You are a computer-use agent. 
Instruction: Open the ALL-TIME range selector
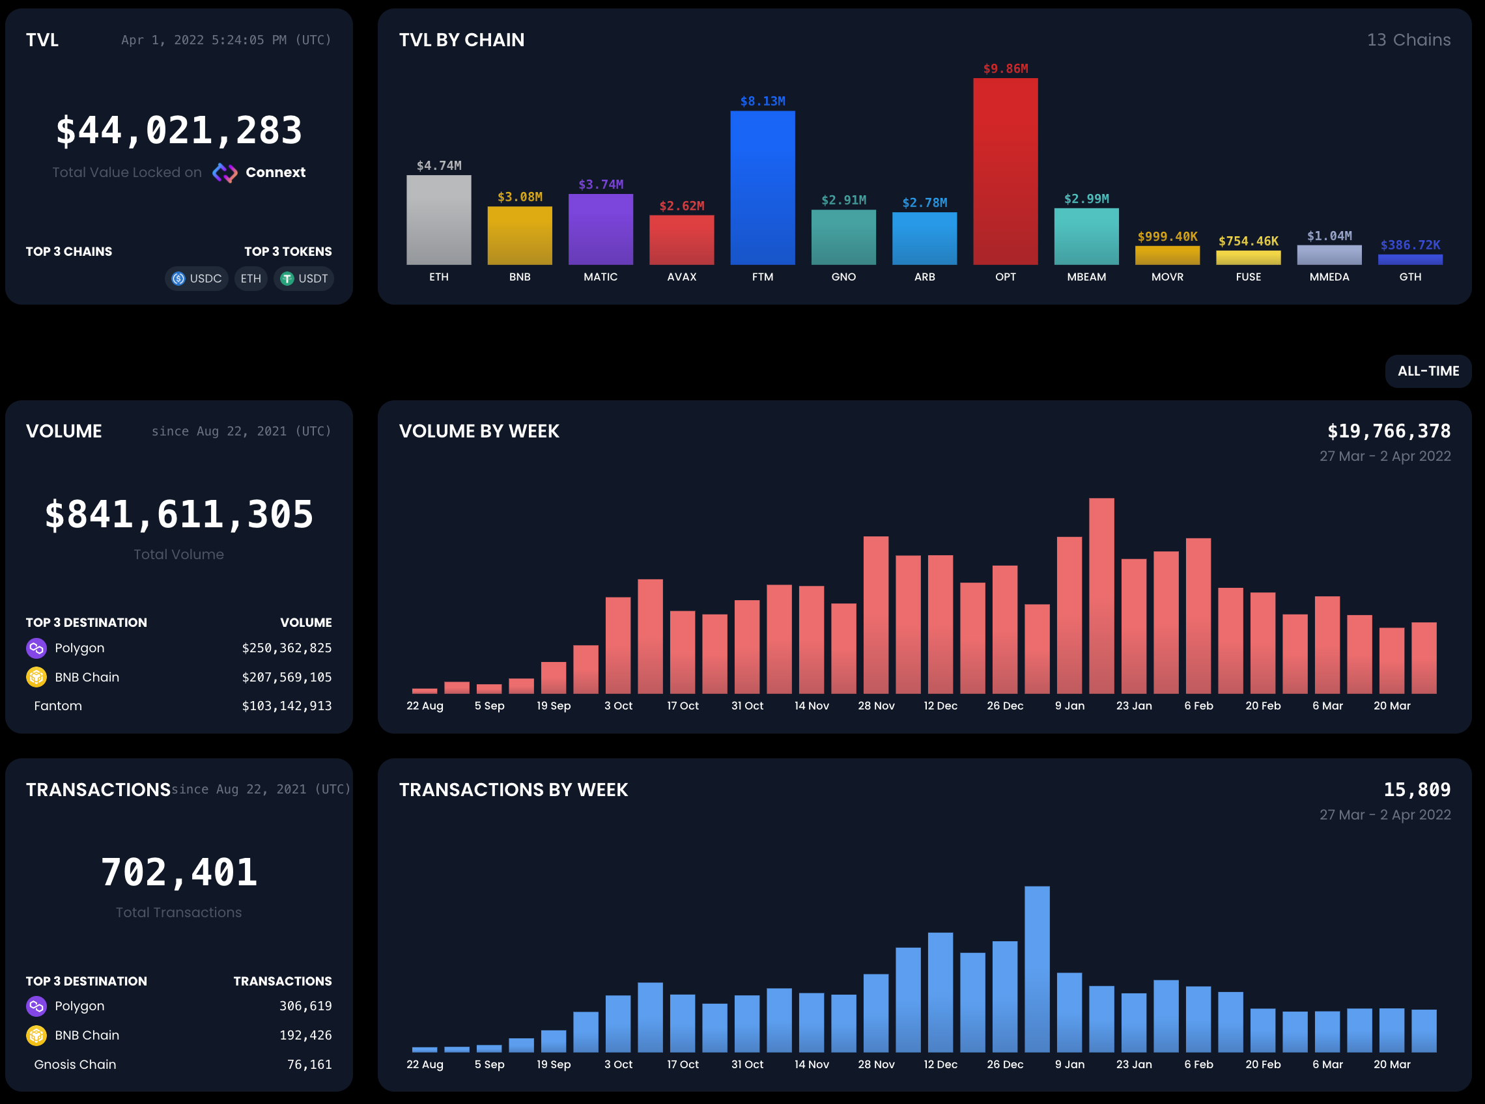[x=1428, y=372]
